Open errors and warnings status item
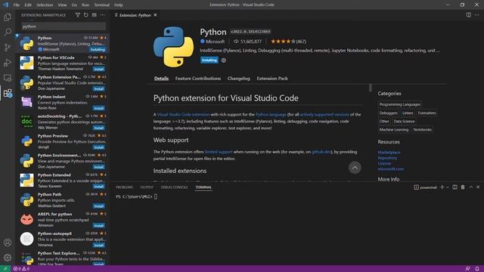The height and width of the screenshot is (272, 484). click(x=21, y=269)
